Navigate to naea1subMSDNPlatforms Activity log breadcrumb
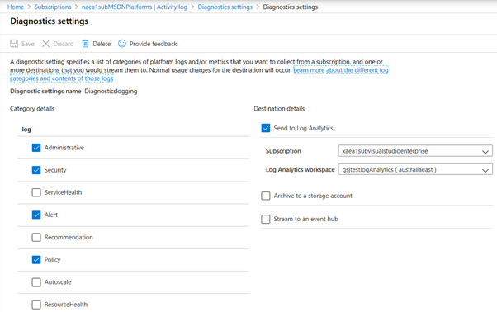This screenshot has height=312, width=497. point(135,7)
